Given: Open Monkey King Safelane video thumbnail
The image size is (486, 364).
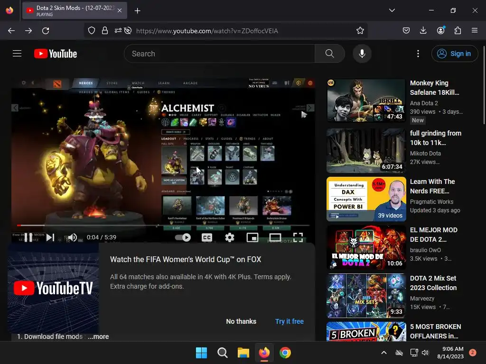Looking at the screenshot, I should [366, 100].
